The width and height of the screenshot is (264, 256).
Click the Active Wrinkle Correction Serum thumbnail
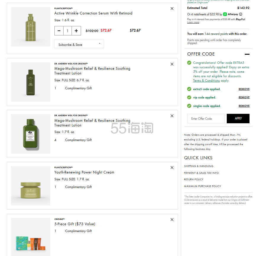30,27
